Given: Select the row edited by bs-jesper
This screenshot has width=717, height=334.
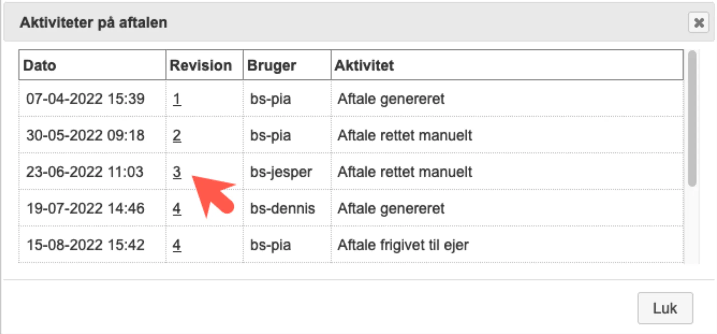Looking at the screenshot, I should 405,172.
